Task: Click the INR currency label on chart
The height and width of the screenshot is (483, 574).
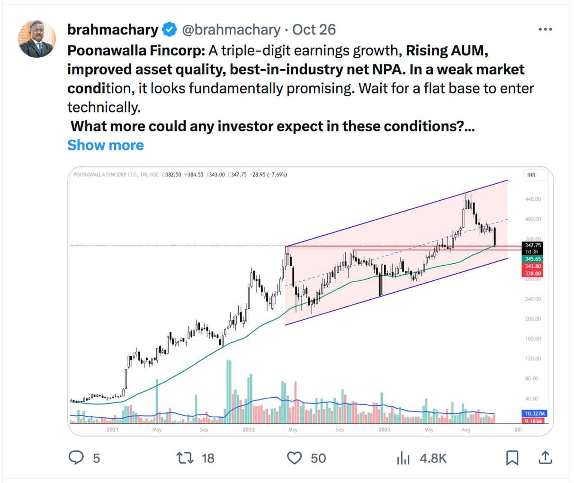Action: [531, 175]
